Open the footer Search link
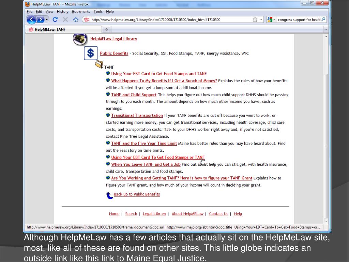This screenshot has width=349, height=262. [x=131, y=214]
